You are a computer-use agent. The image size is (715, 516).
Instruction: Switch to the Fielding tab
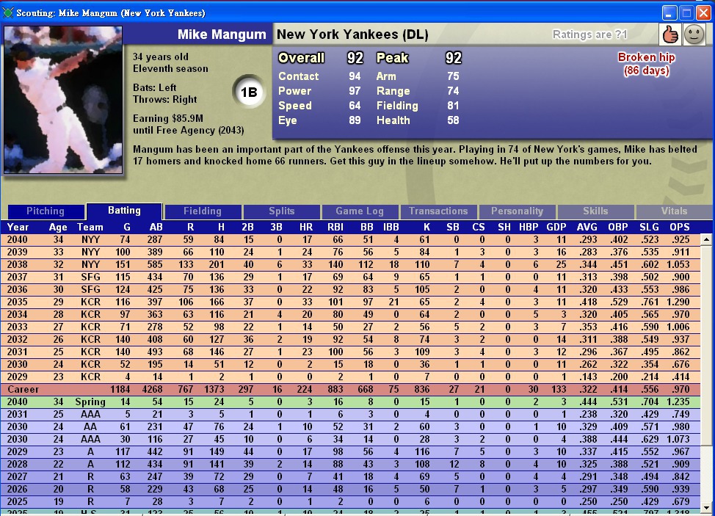tap(203, 211)
